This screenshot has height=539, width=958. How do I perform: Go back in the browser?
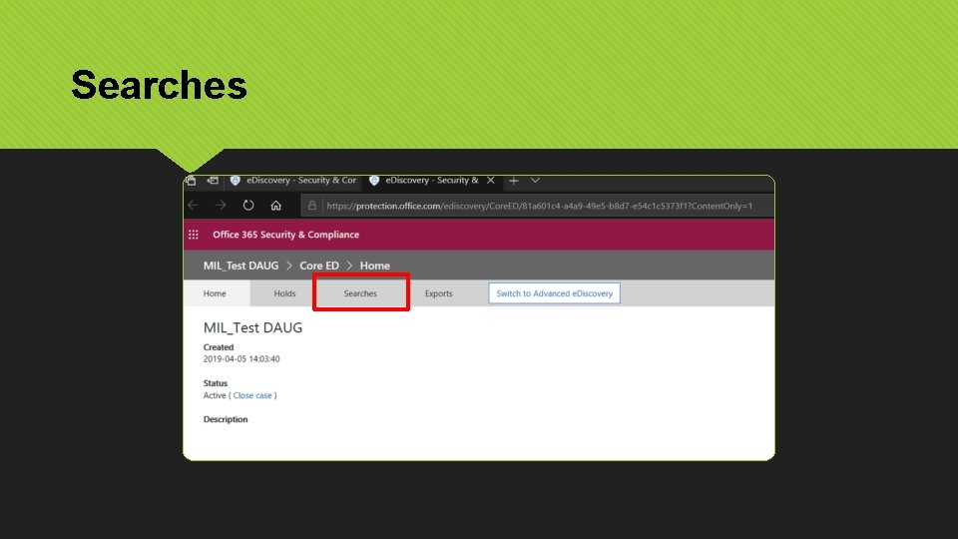[x=193, y=206]
